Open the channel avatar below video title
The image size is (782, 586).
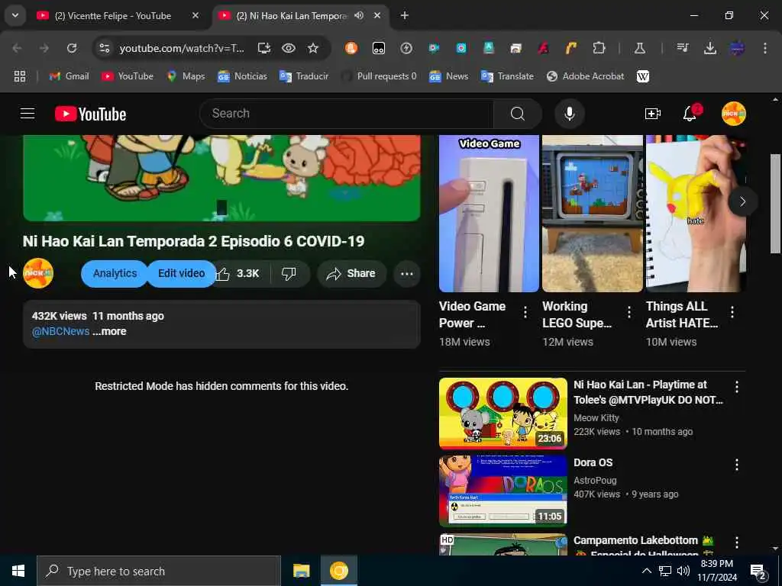(38, 274)
